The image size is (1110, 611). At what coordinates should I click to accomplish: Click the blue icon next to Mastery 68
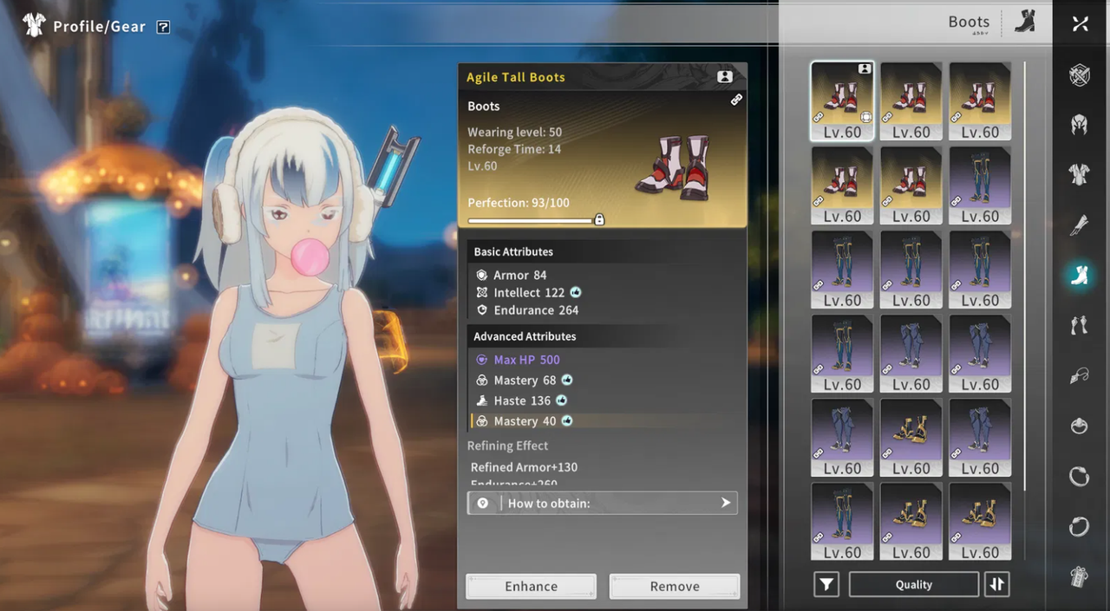567,380
